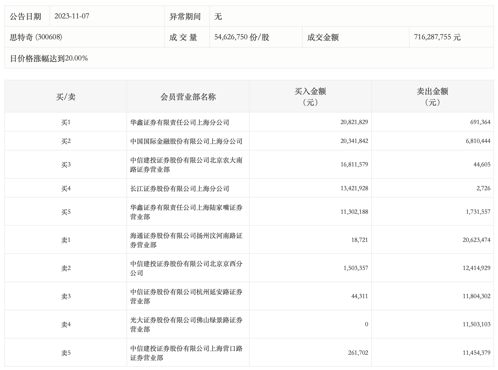Click the 无 value for 异常期间
This screenshot has width=498, height=370.
click(x=218, y=16)
